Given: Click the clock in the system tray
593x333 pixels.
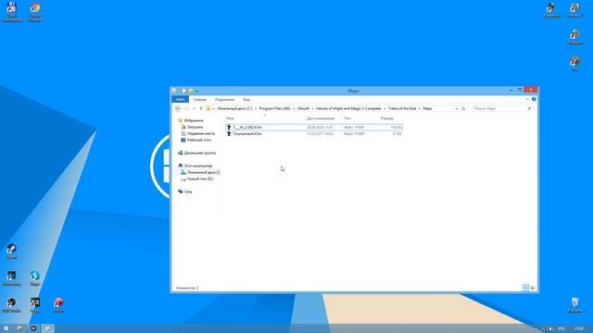Looking at the screenshot, I should tap(579, 329).
